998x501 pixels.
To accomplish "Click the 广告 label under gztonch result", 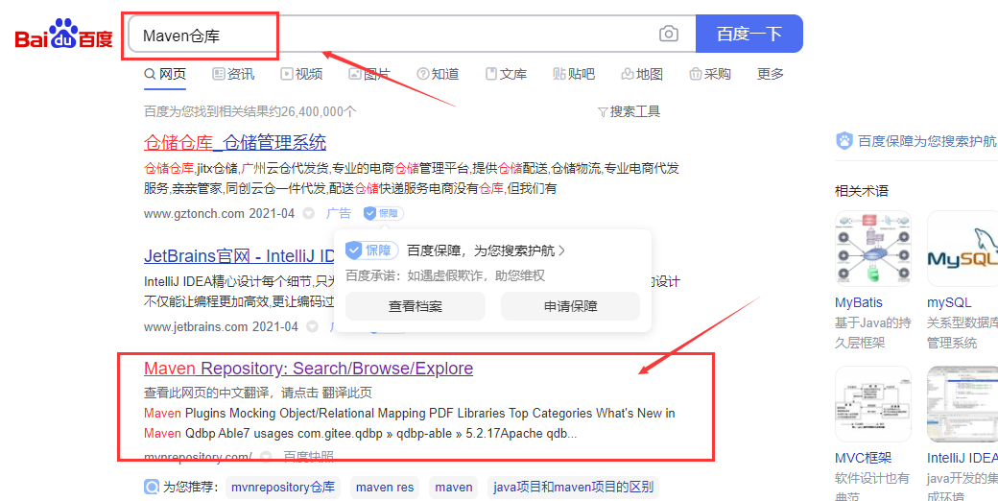I will click(x=339, y=214).
